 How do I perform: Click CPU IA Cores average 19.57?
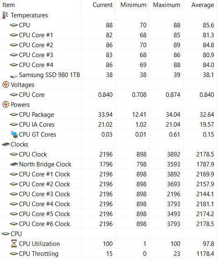207,125
